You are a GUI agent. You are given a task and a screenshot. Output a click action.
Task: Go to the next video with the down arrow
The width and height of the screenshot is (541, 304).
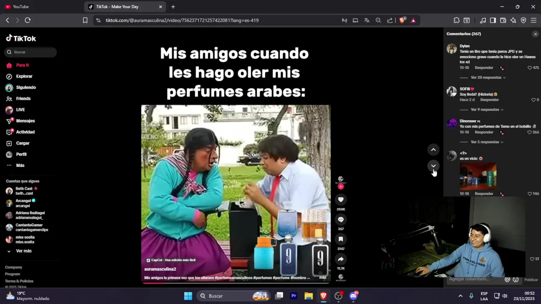pyautogui.click(x=433, y=166)
